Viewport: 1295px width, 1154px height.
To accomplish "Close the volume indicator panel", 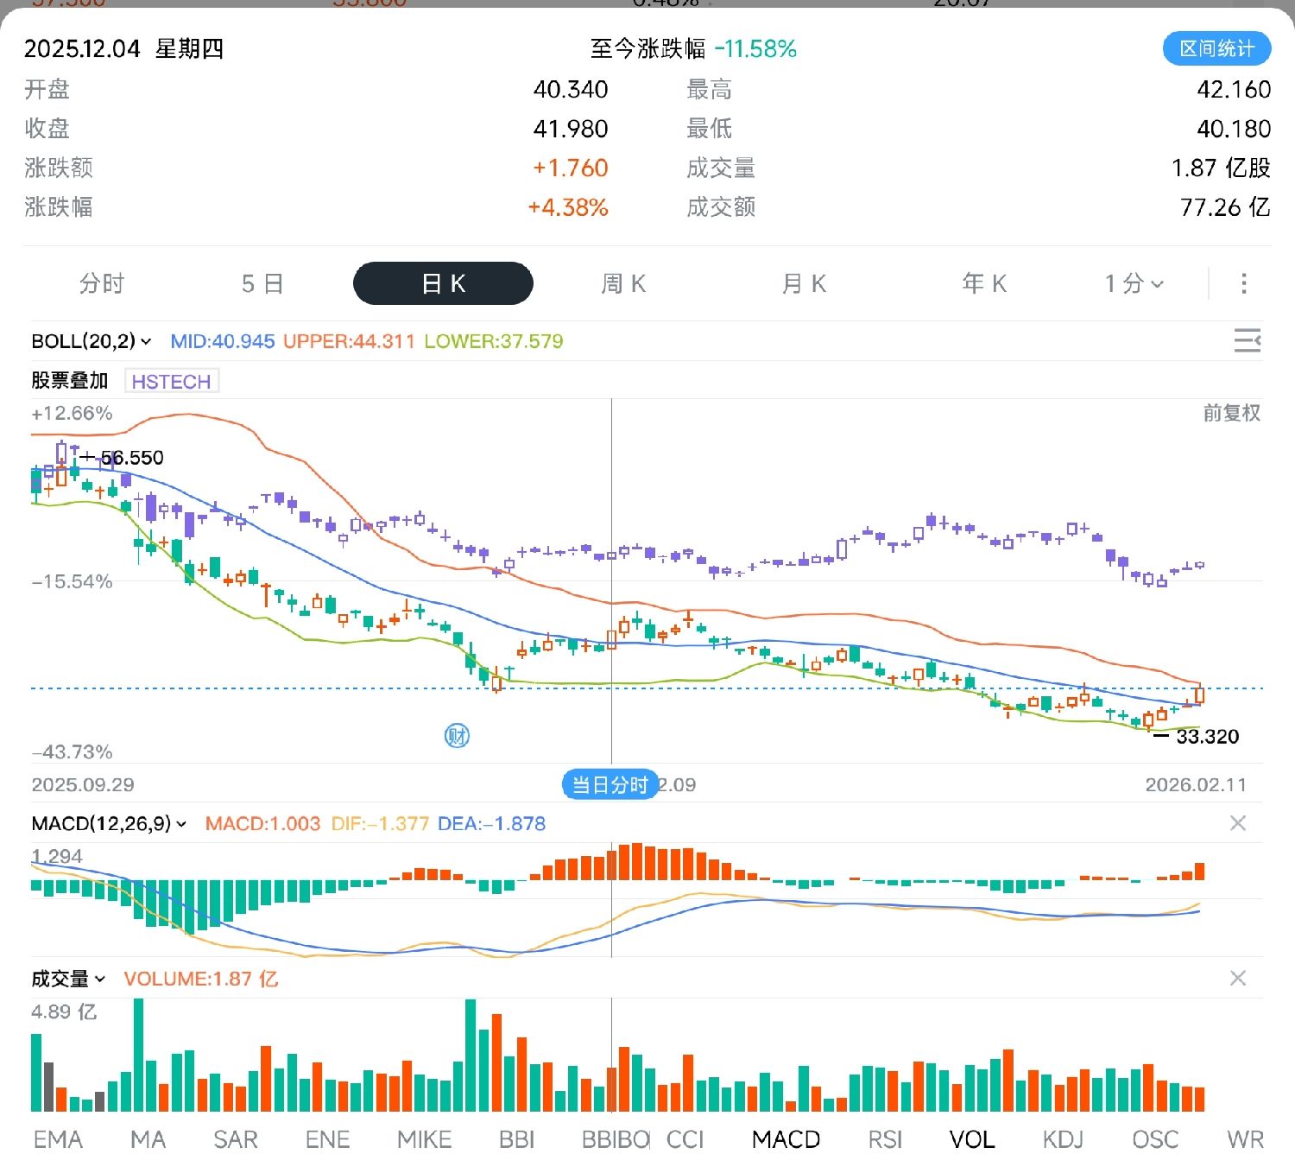I will pyautogui.click(x=1237, y=978).
